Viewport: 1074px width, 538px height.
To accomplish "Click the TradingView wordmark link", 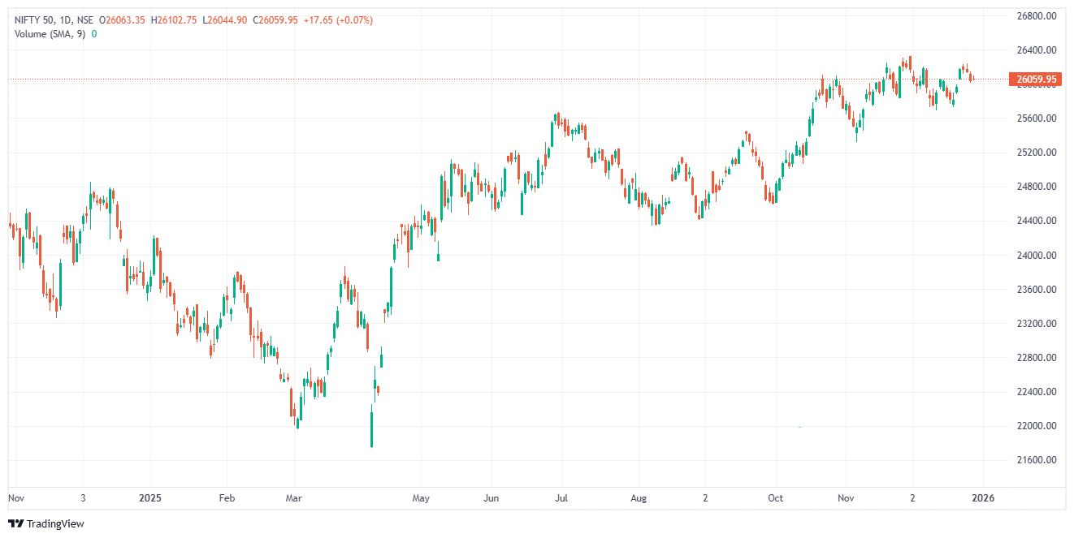I will point(55,524).
